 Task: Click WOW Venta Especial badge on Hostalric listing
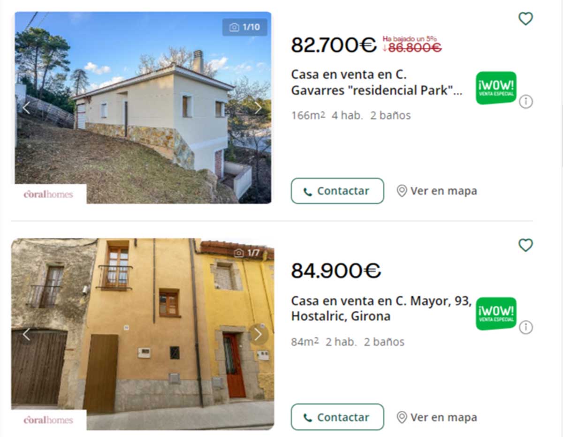point(496,314)
